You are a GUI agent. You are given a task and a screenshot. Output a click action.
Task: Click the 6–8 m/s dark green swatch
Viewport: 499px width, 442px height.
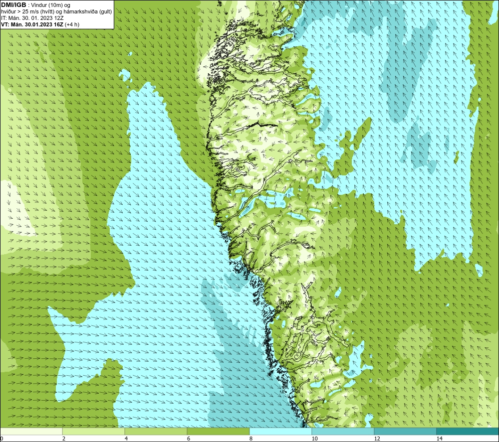(219, 431)
